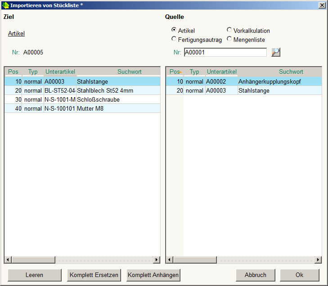Open the underlined Artikel link under Ziel
The image size is (328, 286).
(16, 33)
